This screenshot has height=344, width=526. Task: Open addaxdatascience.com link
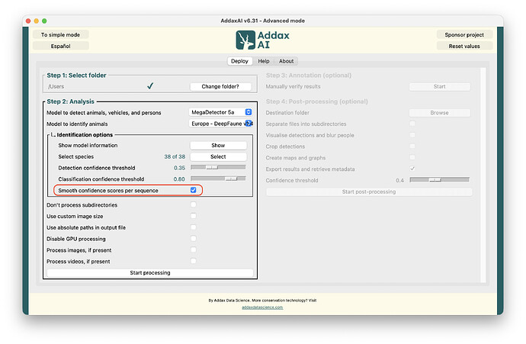[x=262, y=307]
